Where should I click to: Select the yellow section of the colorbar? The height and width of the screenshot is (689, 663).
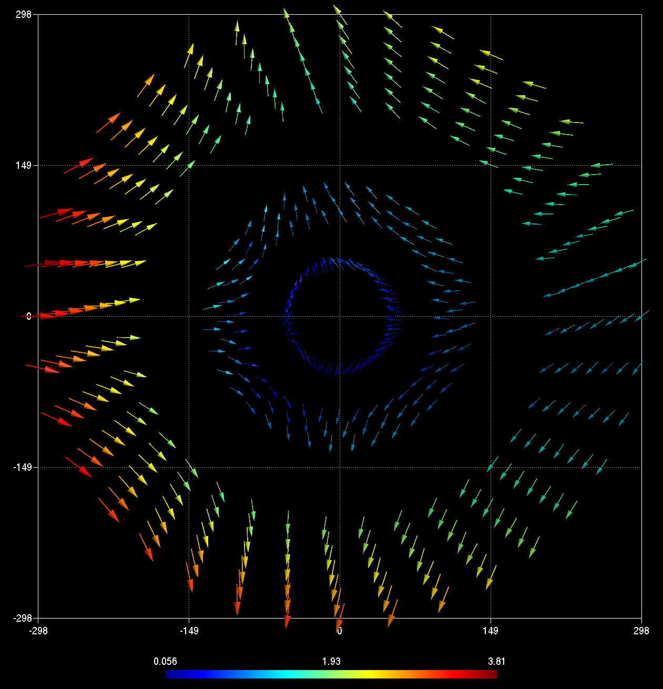[372, 674]
